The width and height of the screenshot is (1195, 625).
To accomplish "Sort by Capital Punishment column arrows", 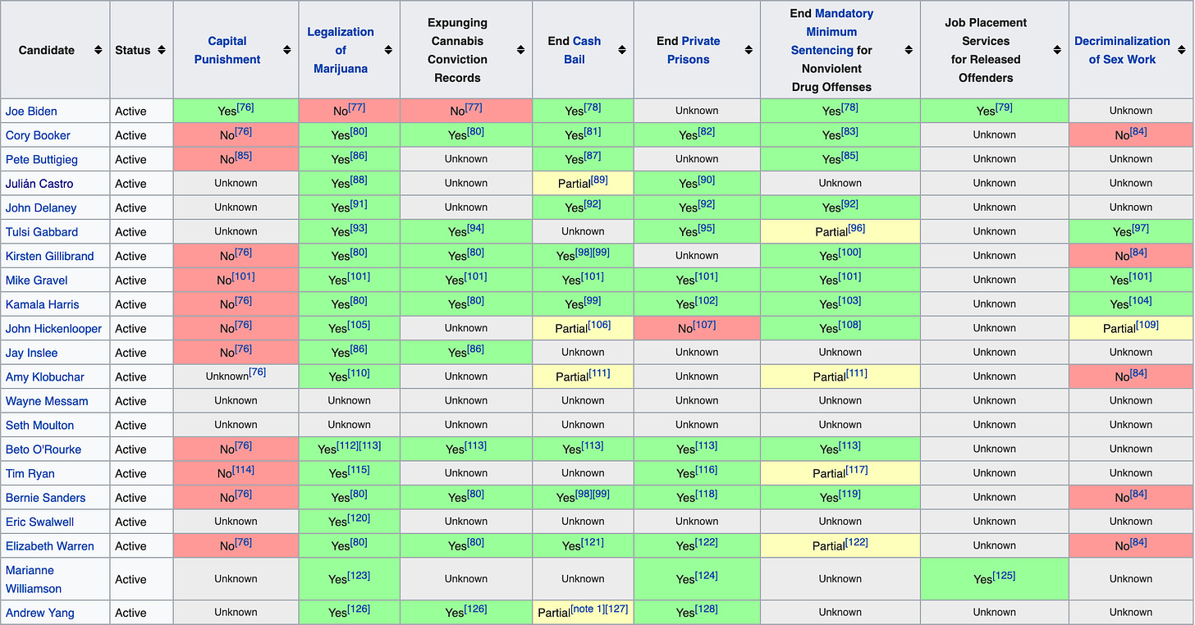I will [286, 50].
